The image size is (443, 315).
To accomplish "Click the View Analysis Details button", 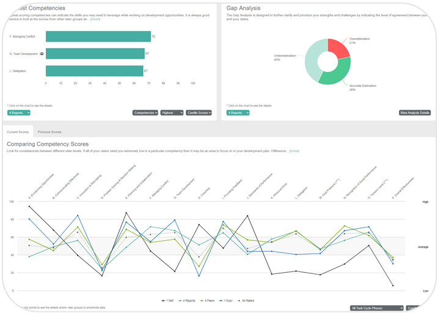I will 415,113.
